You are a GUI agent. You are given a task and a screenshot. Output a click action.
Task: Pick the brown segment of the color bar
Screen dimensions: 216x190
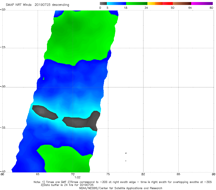tap(182, 4)
